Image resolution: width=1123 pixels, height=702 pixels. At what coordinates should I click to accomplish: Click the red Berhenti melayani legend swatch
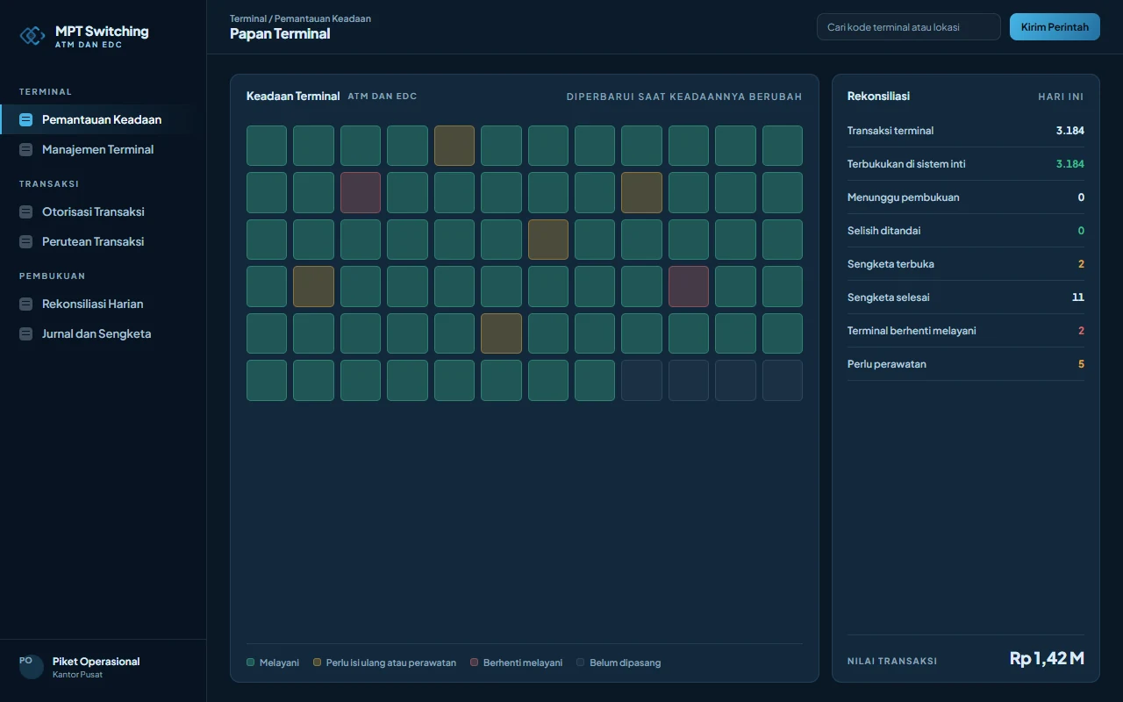[x=475, y=663]
